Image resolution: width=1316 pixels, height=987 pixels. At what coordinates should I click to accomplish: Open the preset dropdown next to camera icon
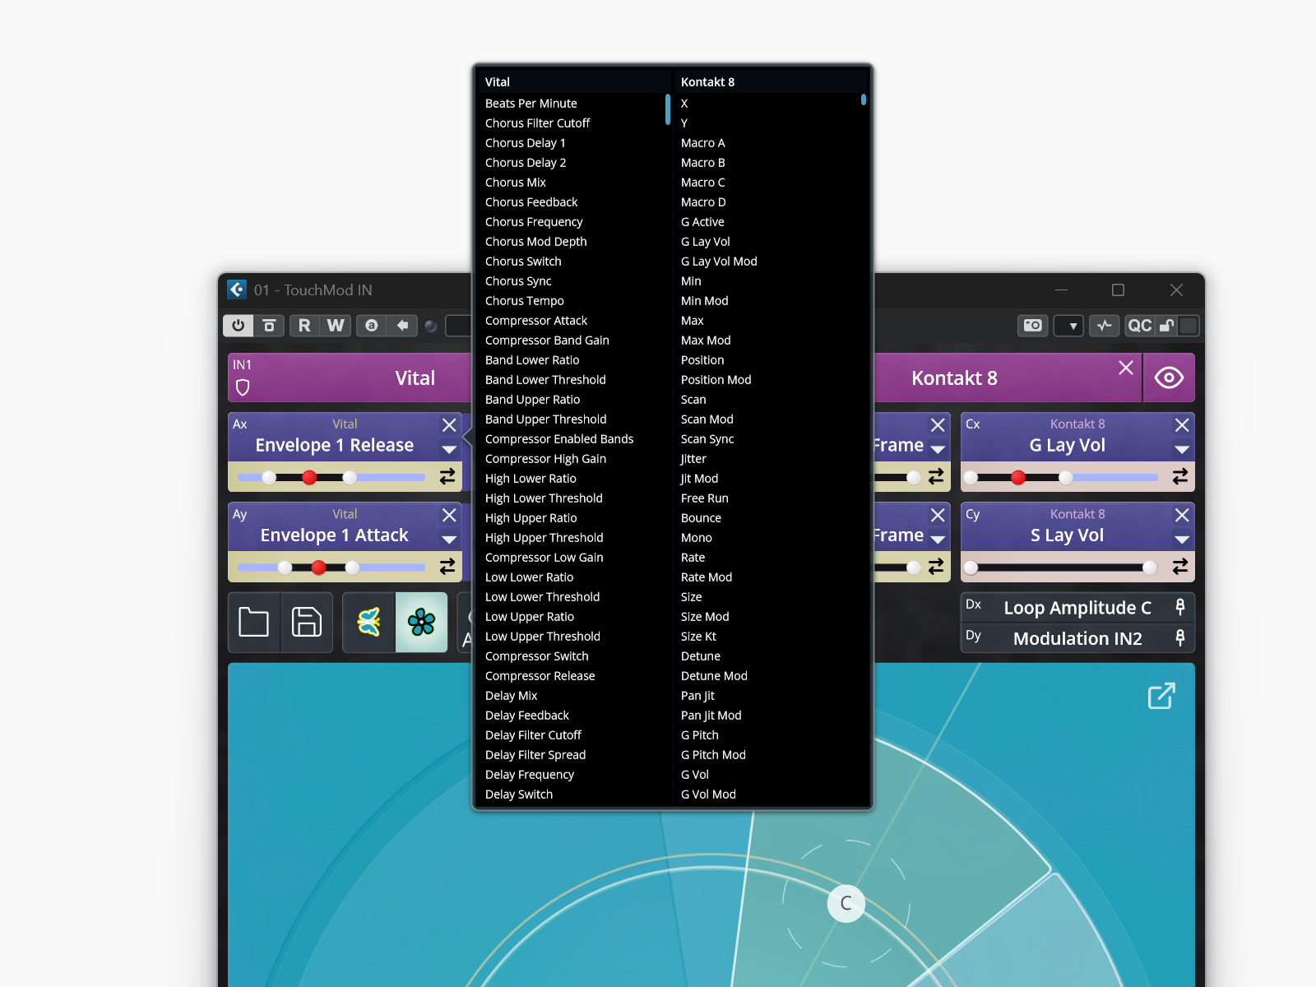(x=1068, y=326)
